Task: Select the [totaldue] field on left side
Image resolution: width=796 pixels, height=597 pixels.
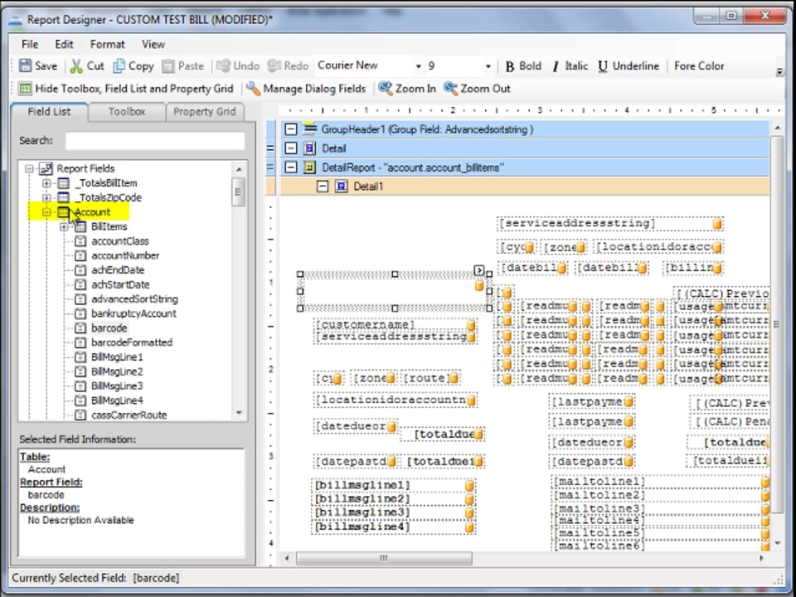Action: [443, 434]
